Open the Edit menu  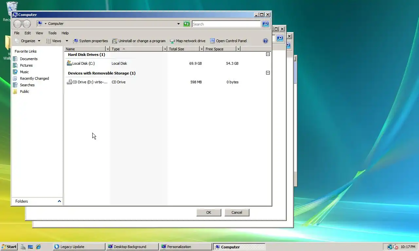coord(27,33)
